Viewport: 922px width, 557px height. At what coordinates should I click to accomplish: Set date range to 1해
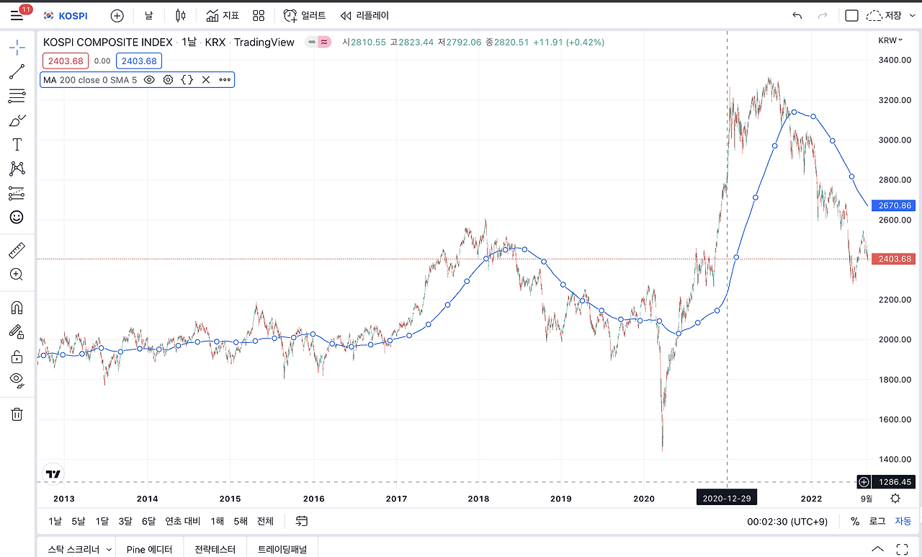point(218,521)
